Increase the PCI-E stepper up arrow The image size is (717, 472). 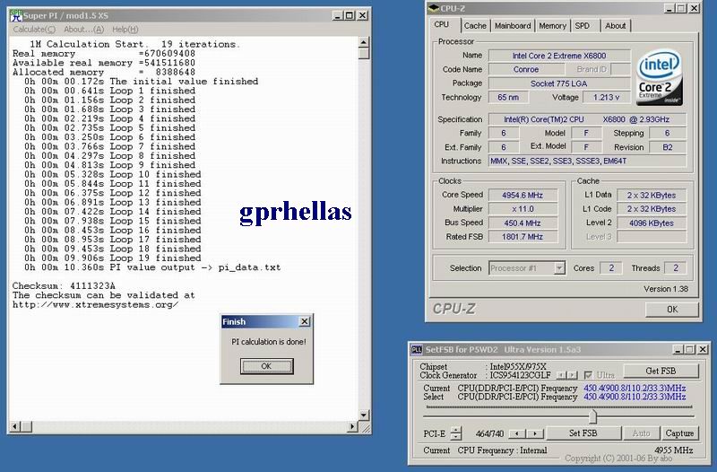click(456, 430)
